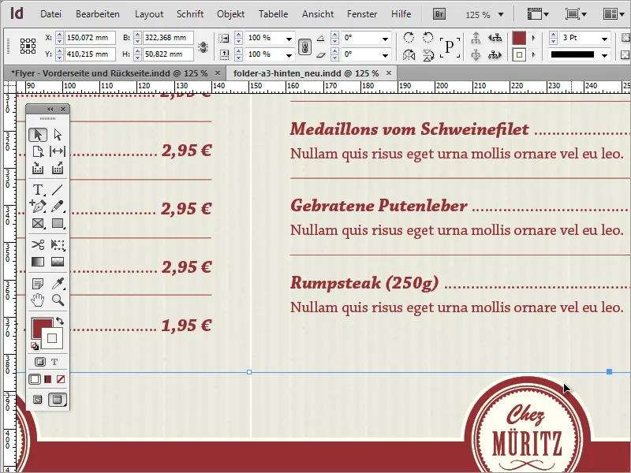Open the zoom level dropdown
631x473 pixels.
[x=501, y=15]
